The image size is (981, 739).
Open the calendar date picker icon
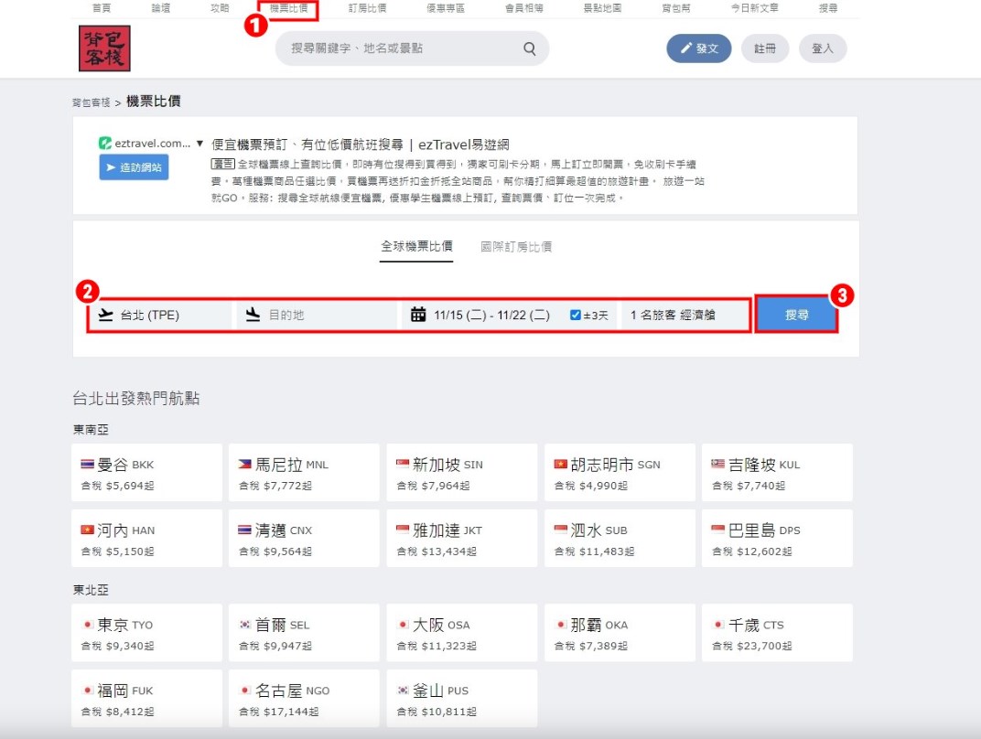(x=418, y=315)
